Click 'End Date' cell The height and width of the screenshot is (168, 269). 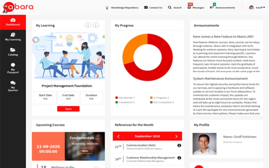point(68,98)
